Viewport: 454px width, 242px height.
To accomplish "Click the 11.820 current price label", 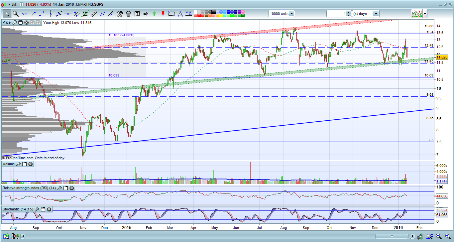I will 442,57.
